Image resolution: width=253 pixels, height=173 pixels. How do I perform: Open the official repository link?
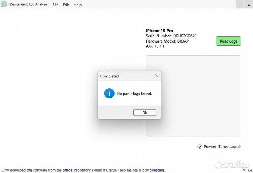point(68,170)
